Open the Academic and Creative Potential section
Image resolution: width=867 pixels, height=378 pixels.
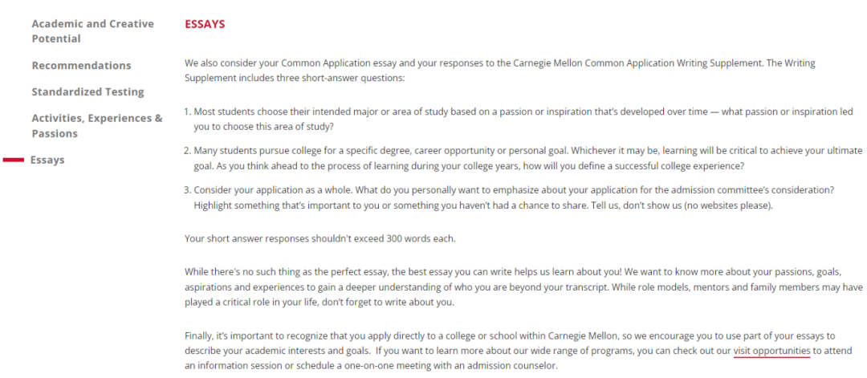(x=93, y=31)
